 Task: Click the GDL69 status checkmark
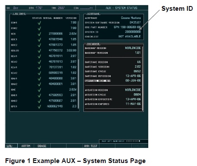(39, 51)
